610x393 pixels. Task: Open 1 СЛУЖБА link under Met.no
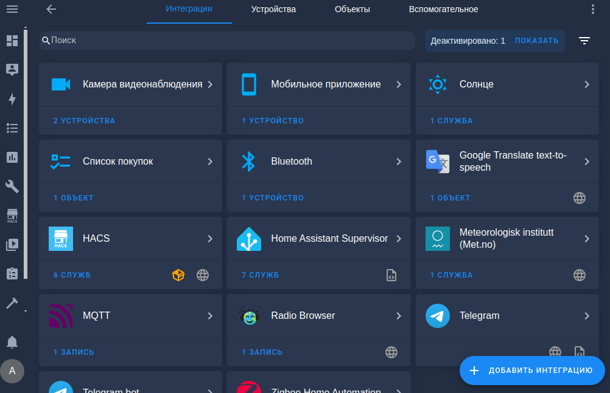click(x=451, y=275)
